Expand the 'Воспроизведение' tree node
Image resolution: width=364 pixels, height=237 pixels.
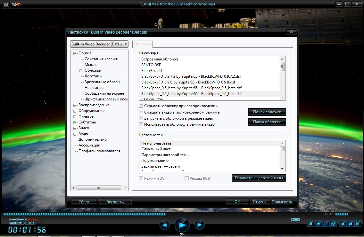click(75, 105)
